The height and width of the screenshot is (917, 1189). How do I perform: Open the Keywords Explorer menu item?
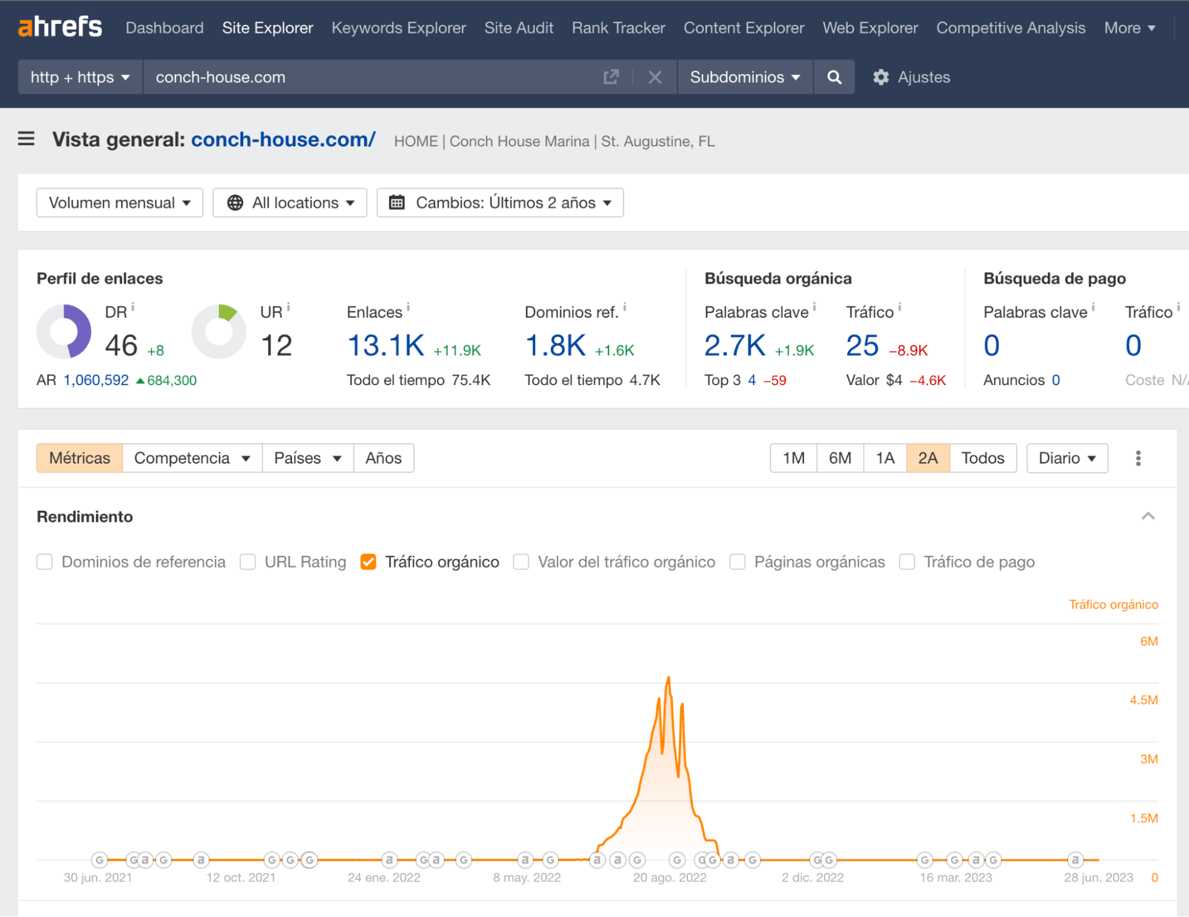(399, 27)
